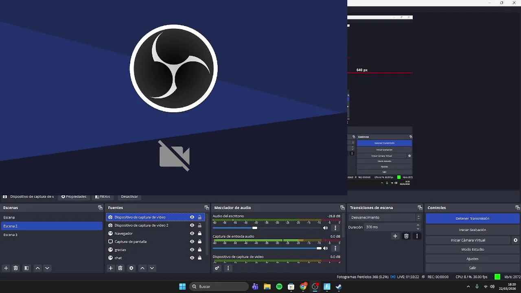
Task: Remove the scene transition with trash icon
Action: (x=406, y=236)
